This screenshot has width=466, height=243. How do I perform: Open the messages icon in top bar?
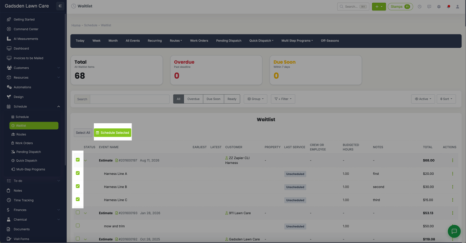point(429,6)
